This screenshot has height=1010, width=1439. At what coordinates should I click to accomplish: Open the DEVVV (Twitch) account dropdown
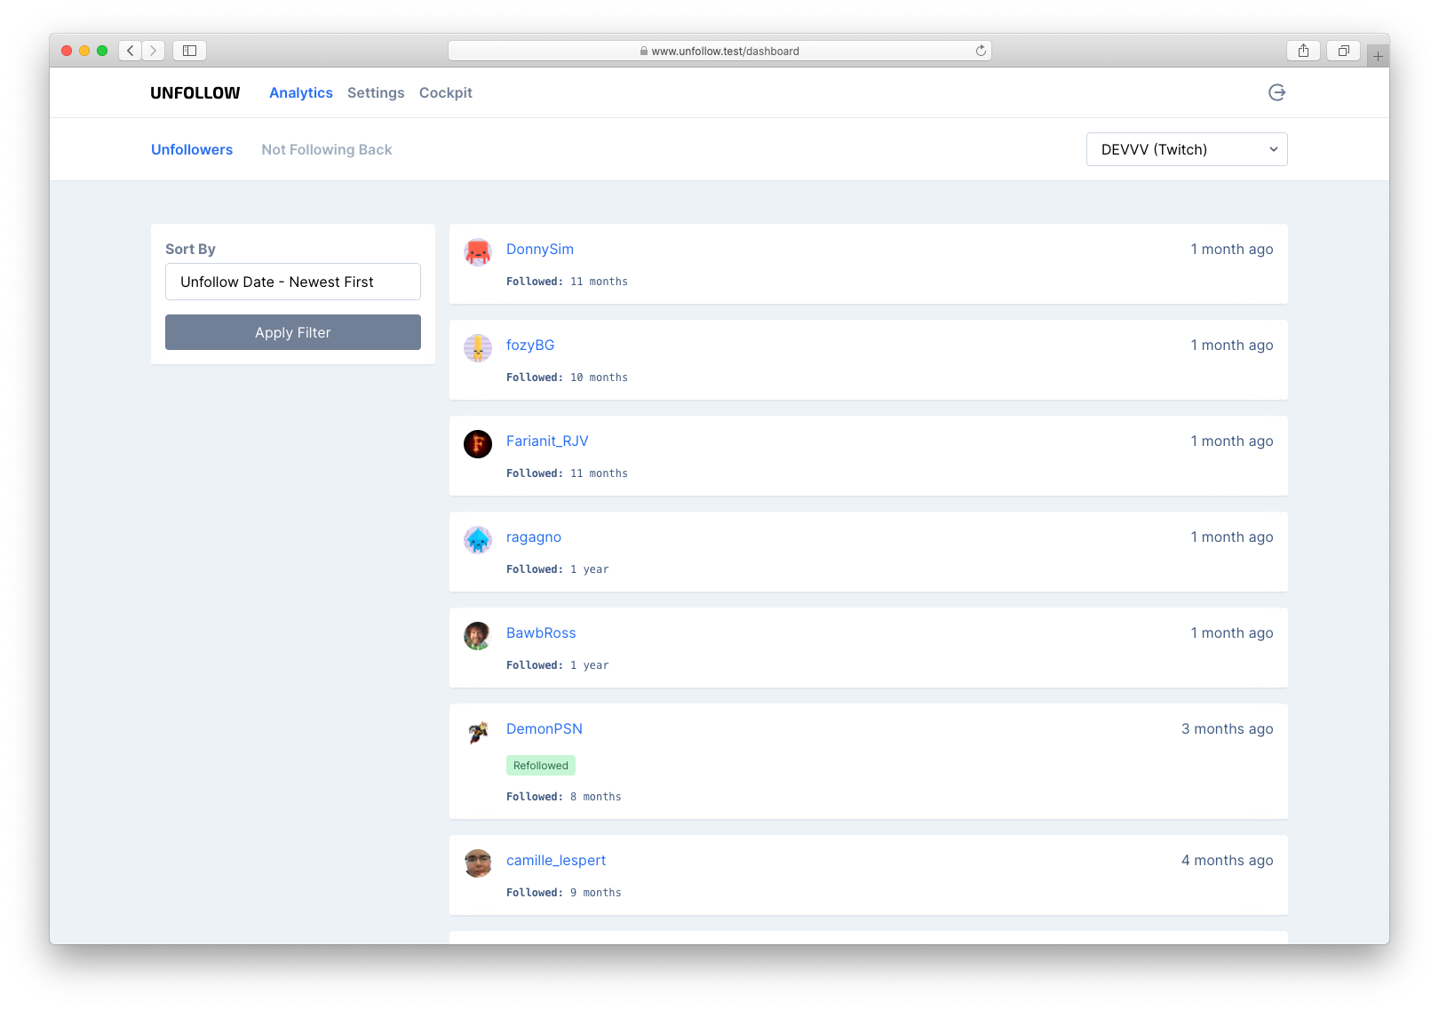pos(1187,149)
